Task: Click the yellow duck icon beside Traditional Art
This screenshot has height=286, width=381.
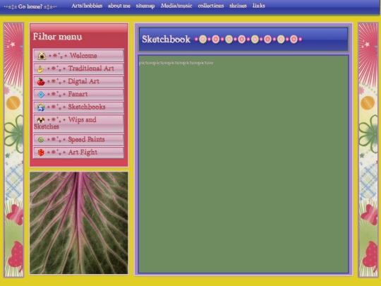Action: tap(40, 68)
